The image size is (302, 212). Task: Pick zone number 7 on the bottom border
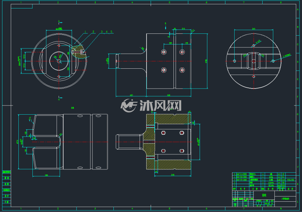(x=244, y=208)
